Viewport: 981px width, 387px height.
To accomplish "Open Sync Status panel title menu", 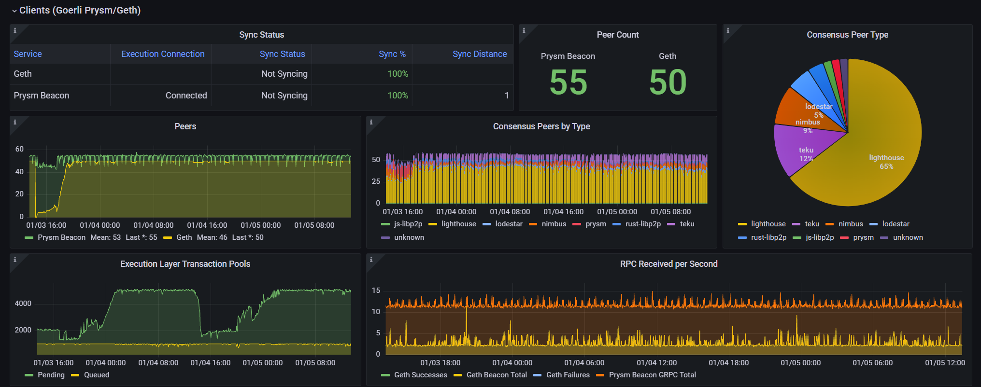I will tap(262, 35).
